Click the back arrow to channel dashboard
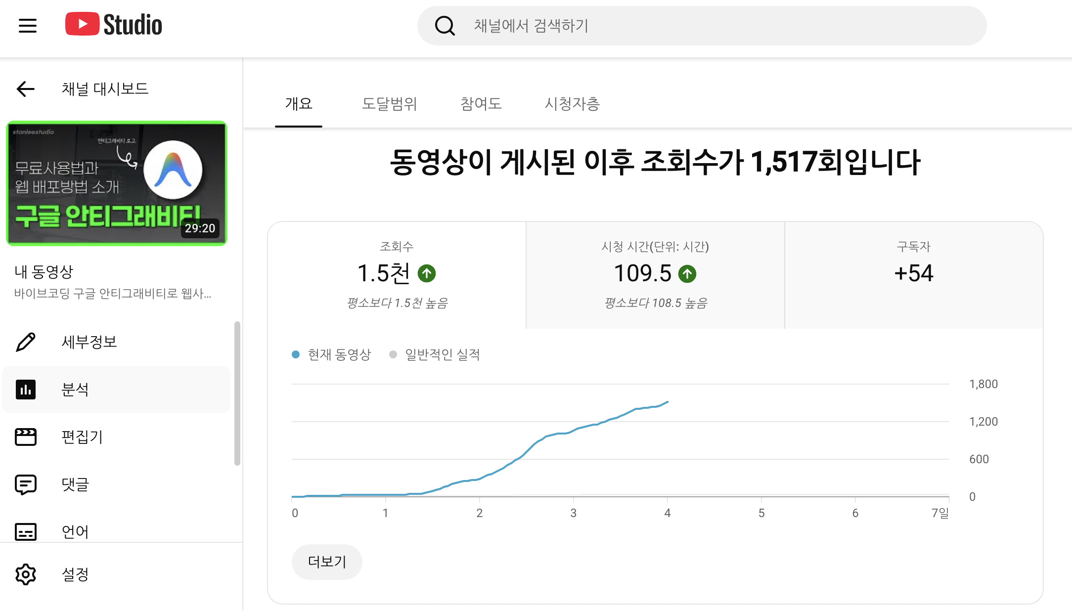Screen dimensions: 1072x611 (26, 89)
